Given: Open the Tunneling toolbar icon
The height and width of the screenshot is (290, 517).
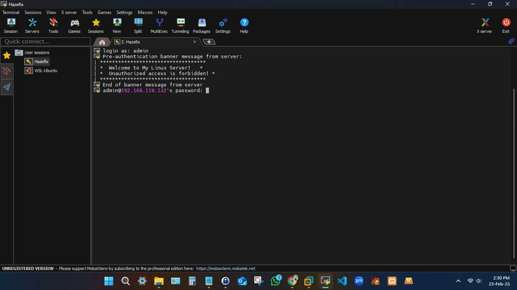Looking at the screenshot, I should pos(181,25).
